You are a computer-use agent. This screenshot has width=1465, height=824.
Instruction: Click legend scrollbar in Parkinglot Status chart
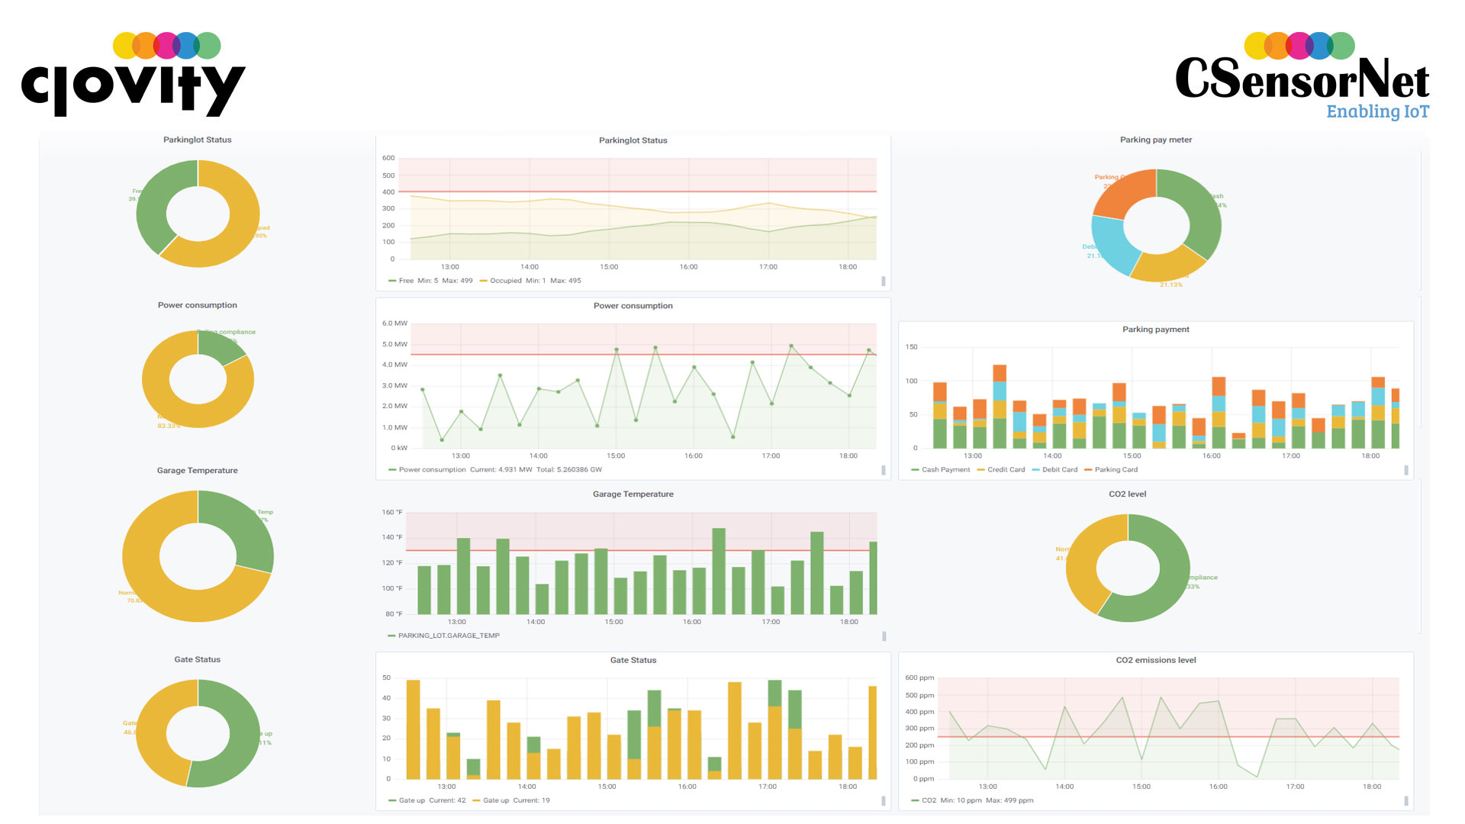[884, 281]
